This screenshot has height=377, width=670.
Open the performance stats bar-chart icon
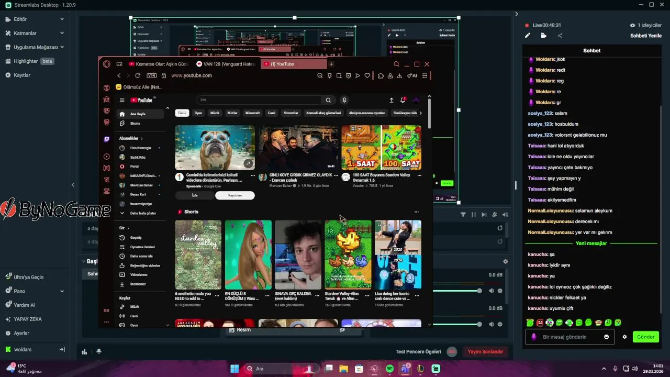point(84,352)
